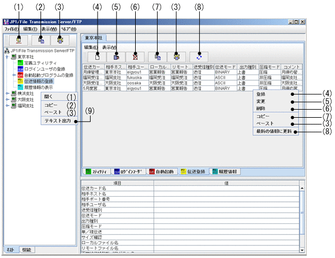The width and height of the screenshot is (335, 258).
Task: Select the 東京本社 host in tree
Action: 23,57
